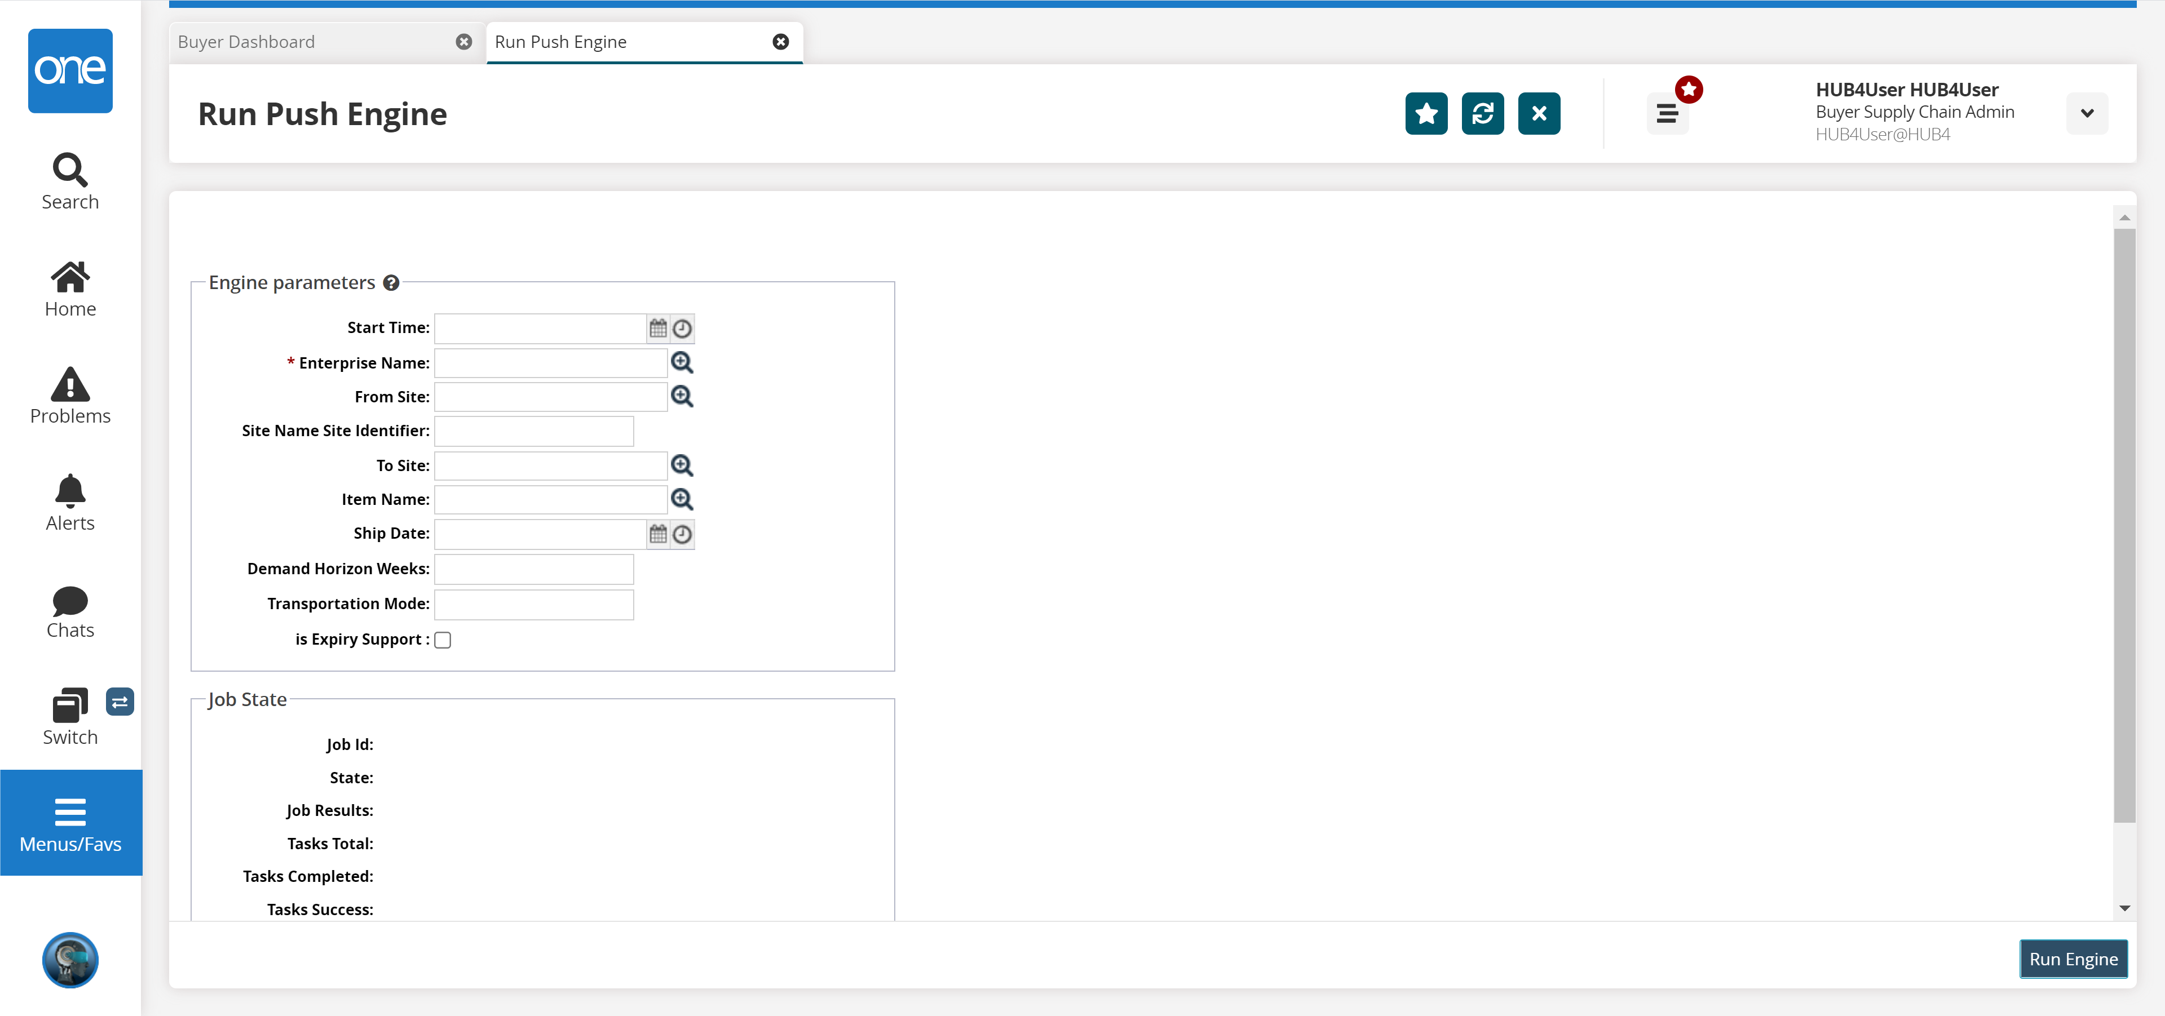Open Chats from the sidebar

point(70,611)
